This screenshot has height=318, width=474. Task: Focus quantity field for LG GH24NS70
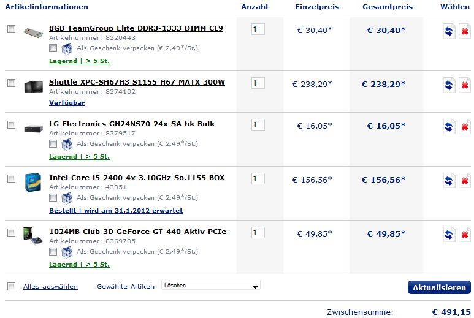(258, 125)
